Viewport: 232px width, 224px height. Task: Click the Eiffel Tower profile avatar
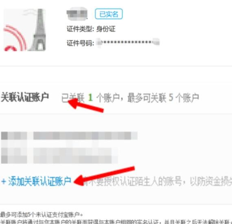(24, 30)
